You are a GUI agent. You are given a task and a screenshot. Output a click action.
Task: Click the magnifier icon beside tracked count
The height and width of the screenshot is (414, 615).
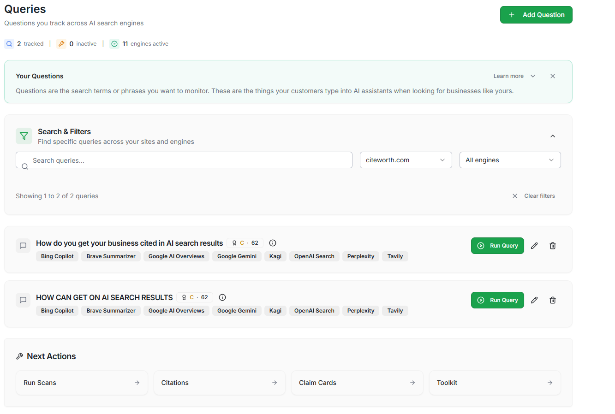click(x=9, y=43)
